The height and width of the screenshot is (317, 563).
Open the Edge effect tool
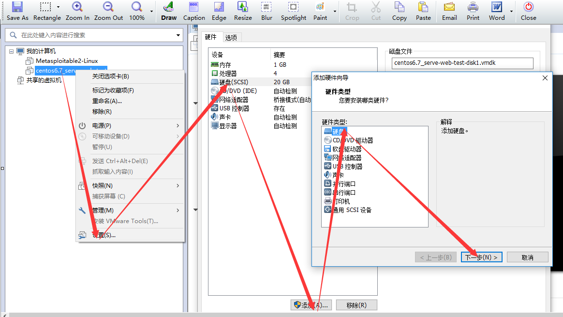pyautogui.click(x=219, y=11)
